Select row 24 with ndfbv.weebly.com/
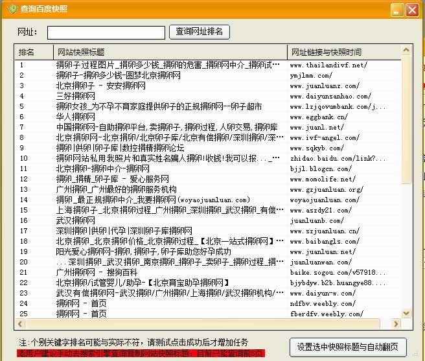425x361 pixels. [208, 303]
